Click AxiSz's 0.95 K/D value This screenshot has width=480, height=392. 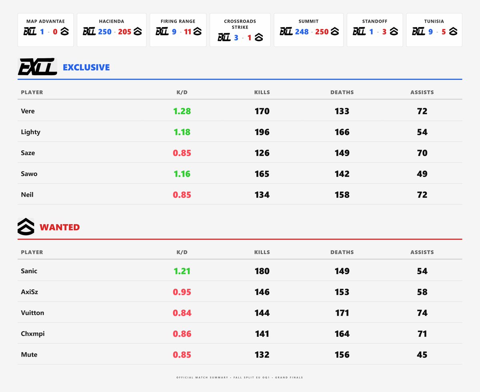pos(182,292)
